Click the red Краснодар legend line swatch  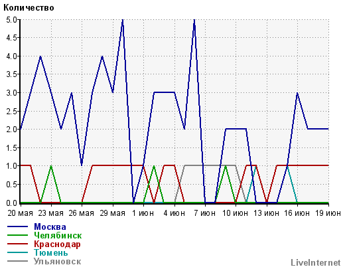coord(17,244)
